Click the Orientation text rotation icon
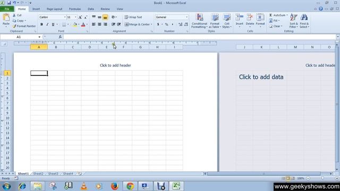 point(113,17)
